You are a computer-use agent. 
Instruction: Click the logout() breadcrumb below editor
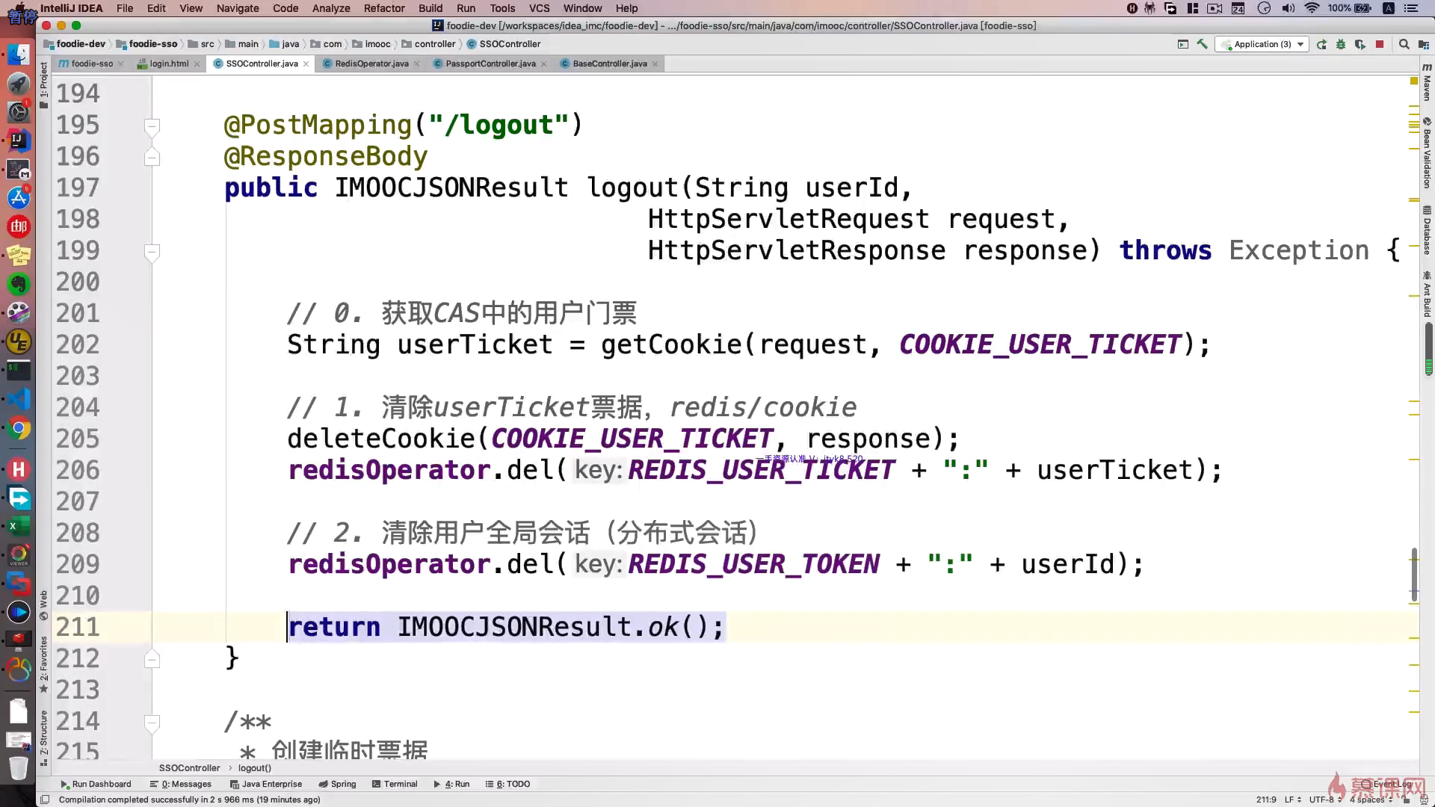pos(254,768)
